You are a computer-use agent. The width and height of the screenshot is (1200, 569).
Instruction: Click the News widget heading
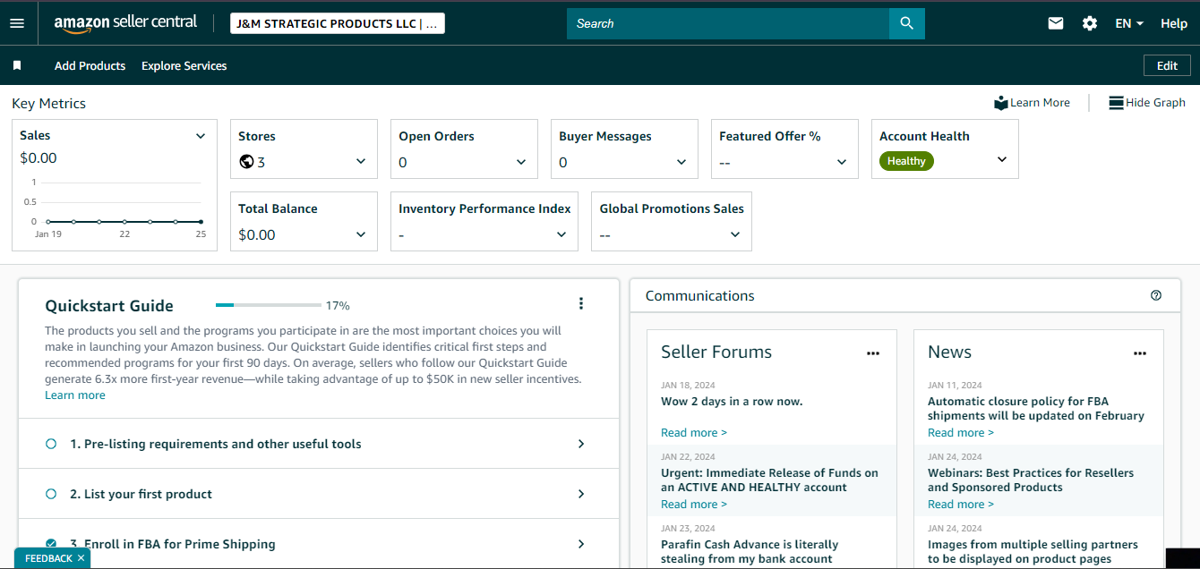point(949,352)
